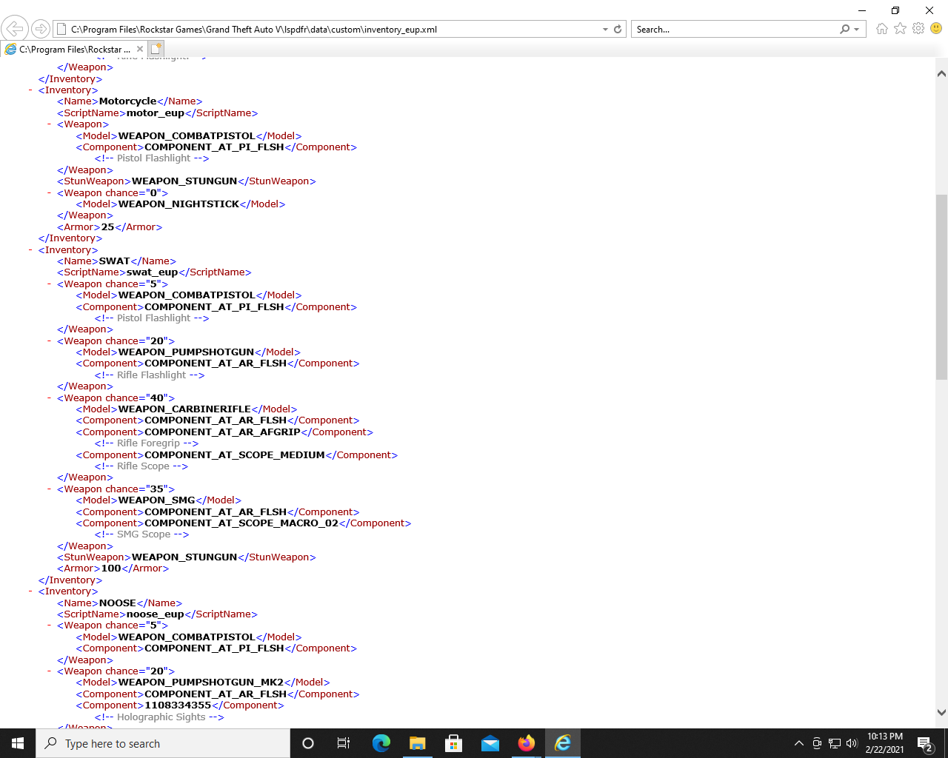Collapse SWAT Weapon chance="5" node

pos(49,284)
